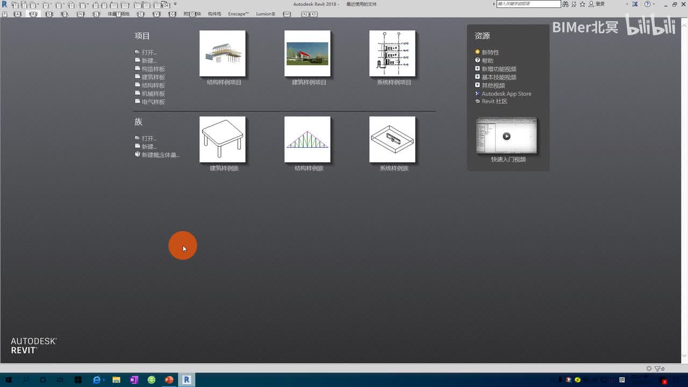Click the filter funnel icon in status bar
This screenshot has height=387, width=688.
658,369
